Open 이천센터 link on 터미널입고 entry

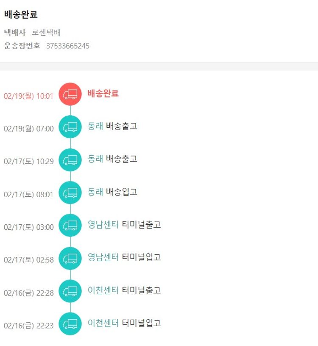pyautogui.click(x=103, y=323)
